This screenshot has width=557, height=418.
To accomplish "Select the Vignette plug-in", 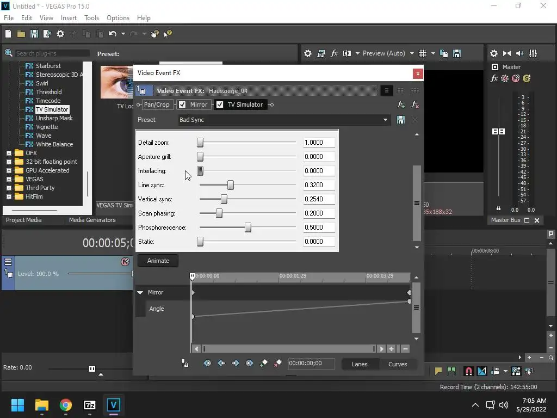I will pos(47,127).
